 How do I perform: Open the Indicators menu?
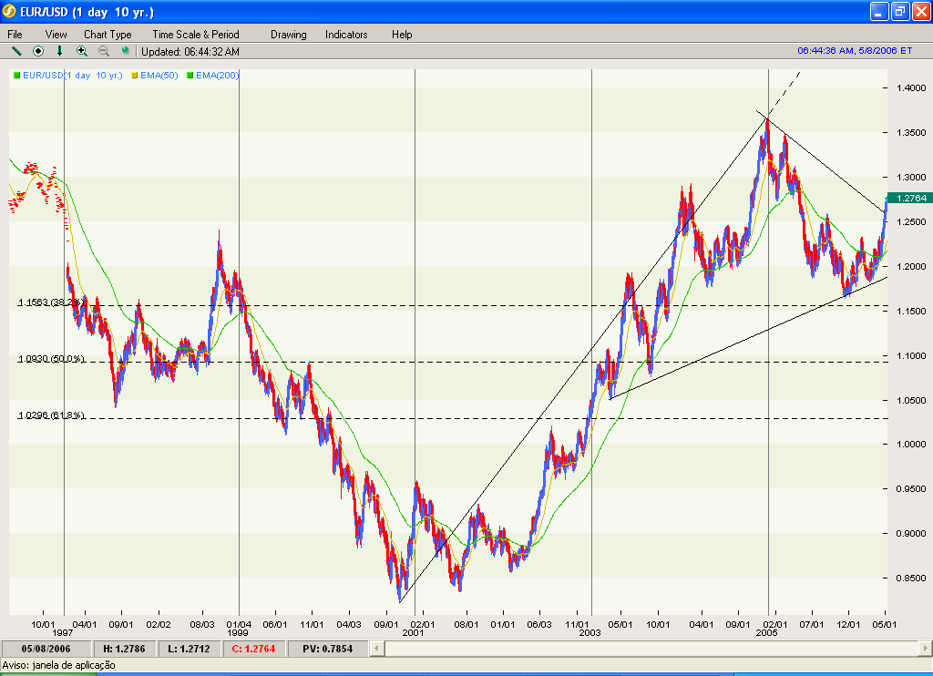345,34
